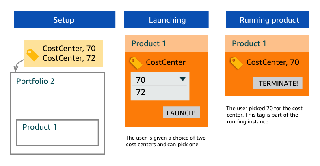Select the Product 1 box inside Portfolio 2
Image resolution: width=320 pixels, height=166 pixels.
57,132
